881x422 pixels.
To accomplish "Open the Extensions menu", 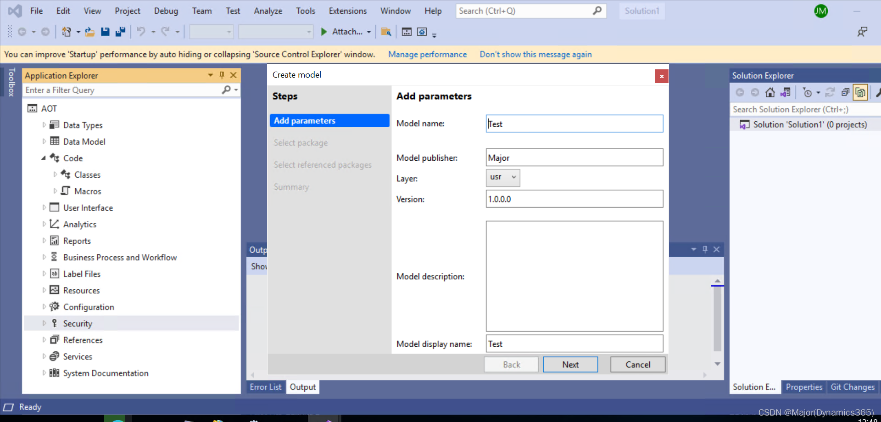I will [347, 11].
